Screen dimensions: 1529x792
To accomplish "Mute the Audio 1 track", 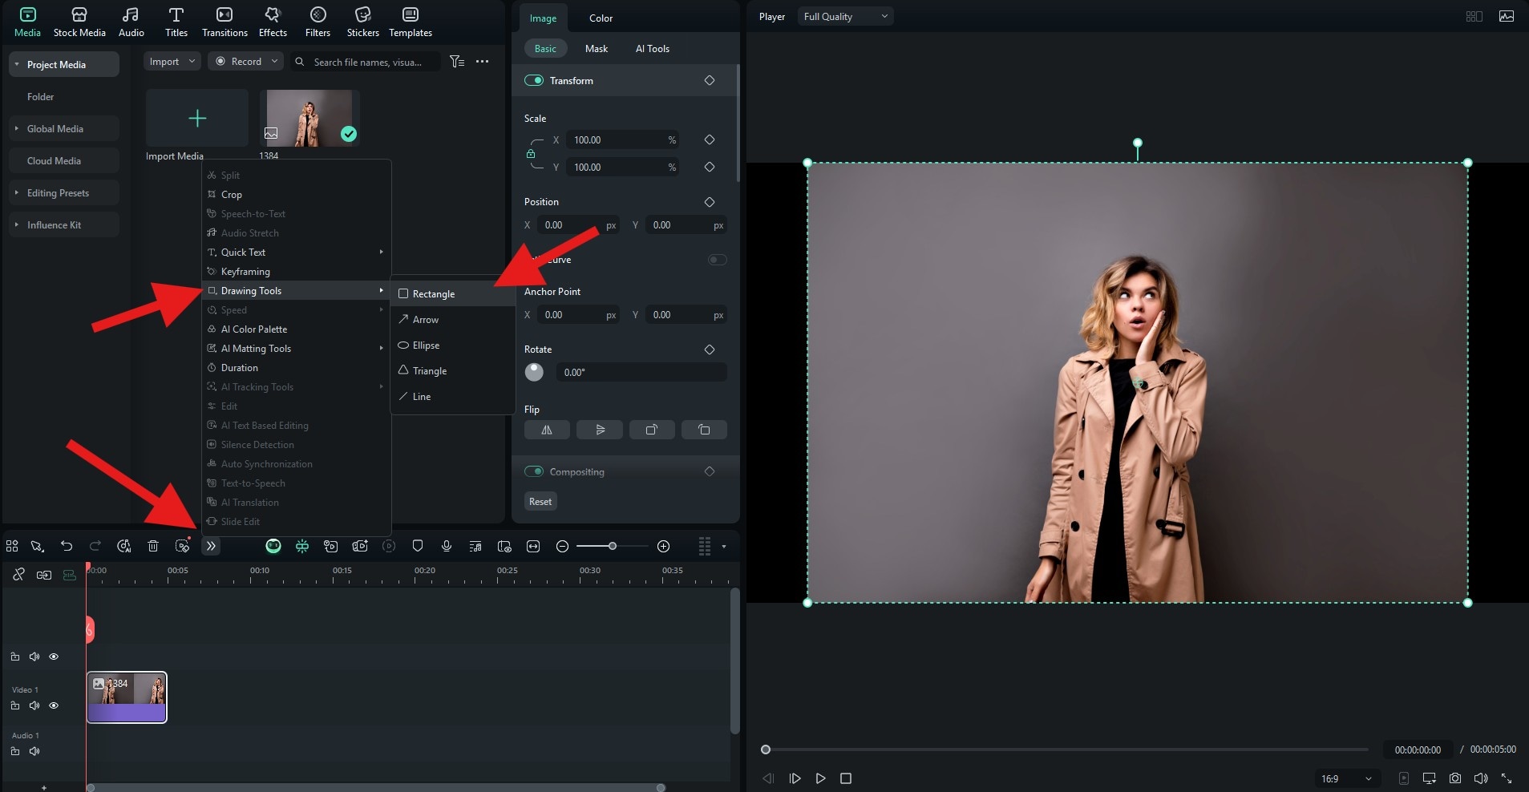I will [34, 751].
